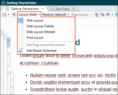Select the p structure bar block

point(9,59)
